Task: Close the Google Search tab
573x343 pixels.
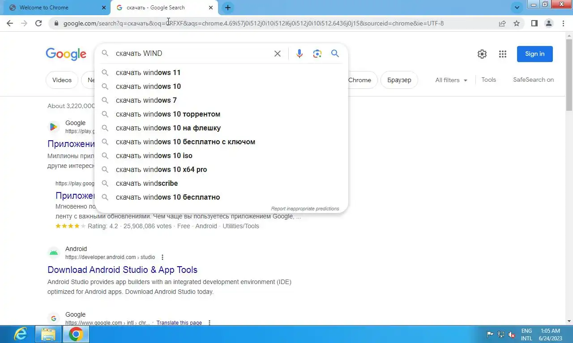Action: (211, 8)
